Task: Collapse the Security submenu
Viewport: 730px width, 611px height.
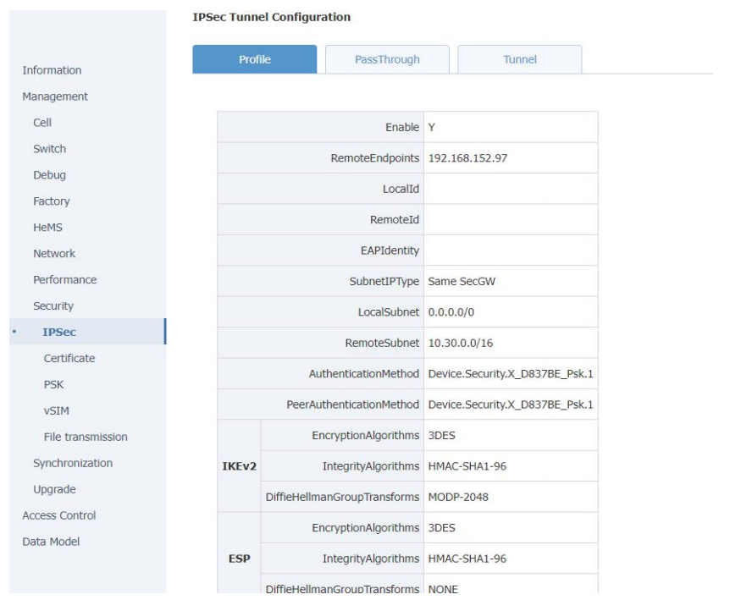Action: tap(53, 306)
